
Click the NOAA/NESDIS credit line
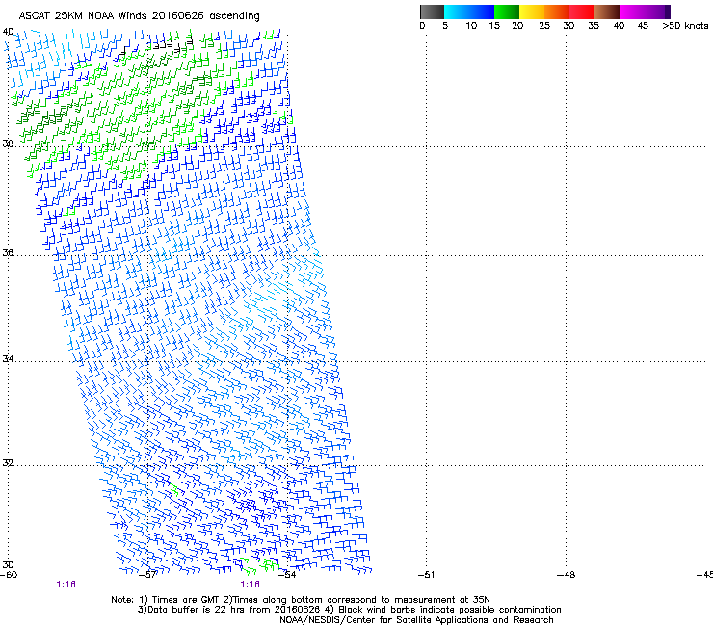pyautogui.click(x=416, y=620)
